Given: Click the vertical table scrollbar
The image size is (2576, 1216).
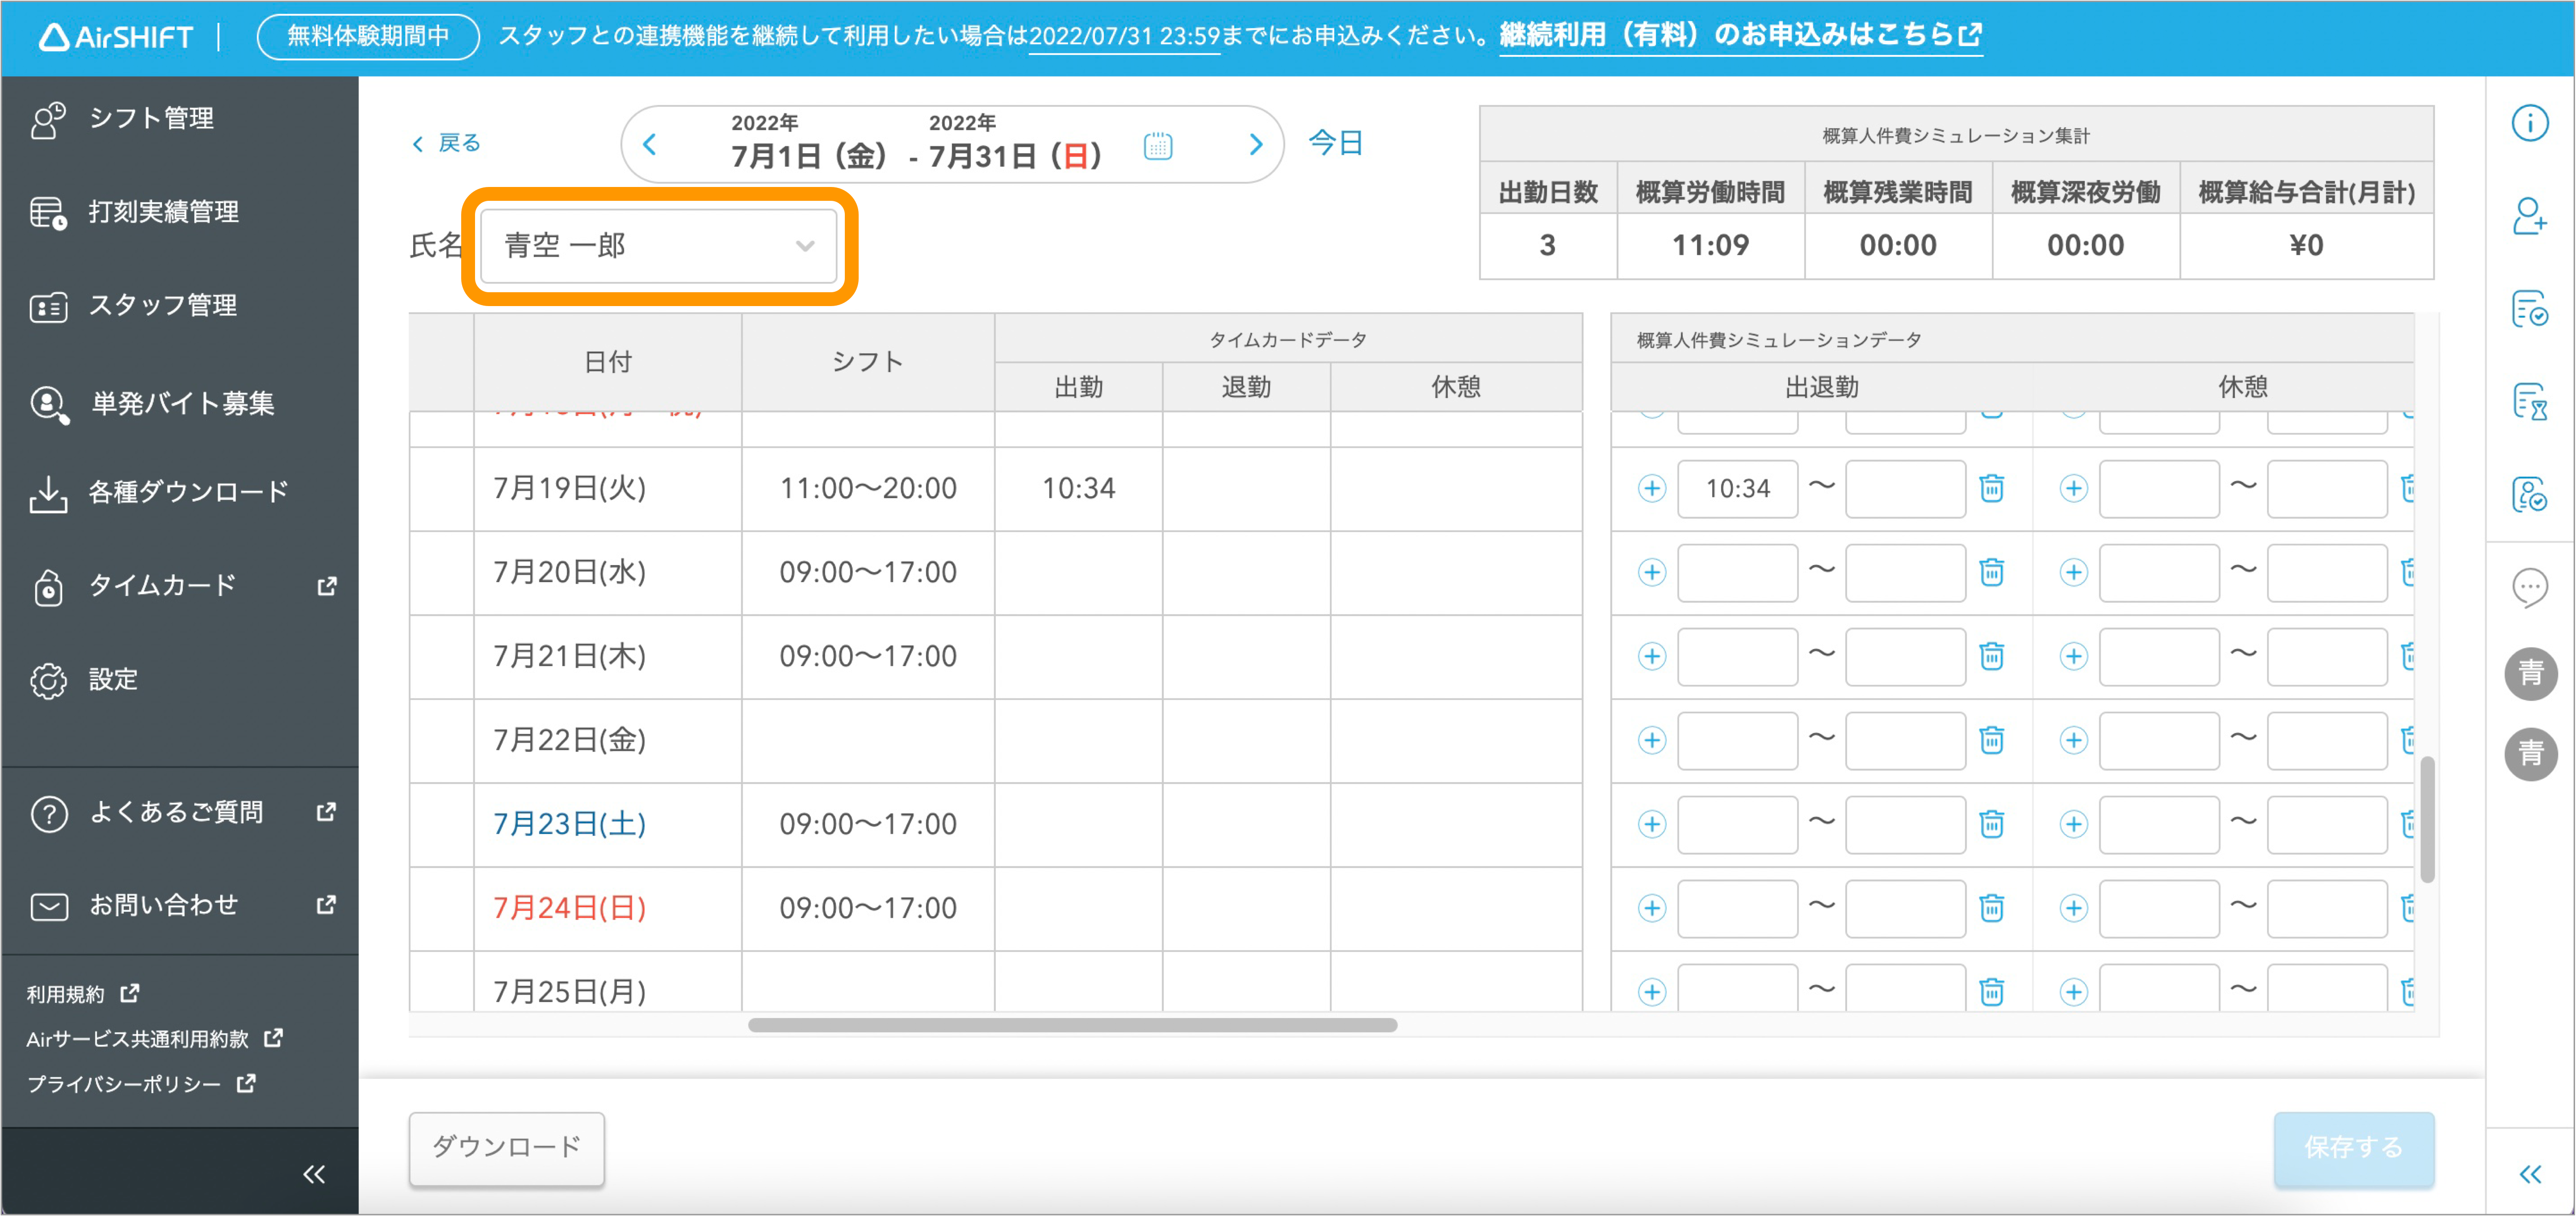Looking at the screenshot, I should coord(2427,820).
